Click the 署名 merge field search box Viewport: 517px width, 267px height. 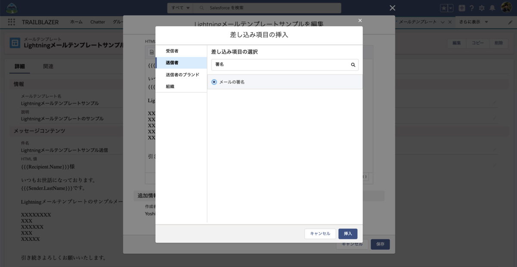[285, 64]
